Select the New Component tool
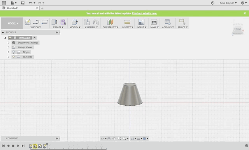Image resolution: width=249 pixels, height=150 pixels. pyautogui.click(x=87, y=22)
